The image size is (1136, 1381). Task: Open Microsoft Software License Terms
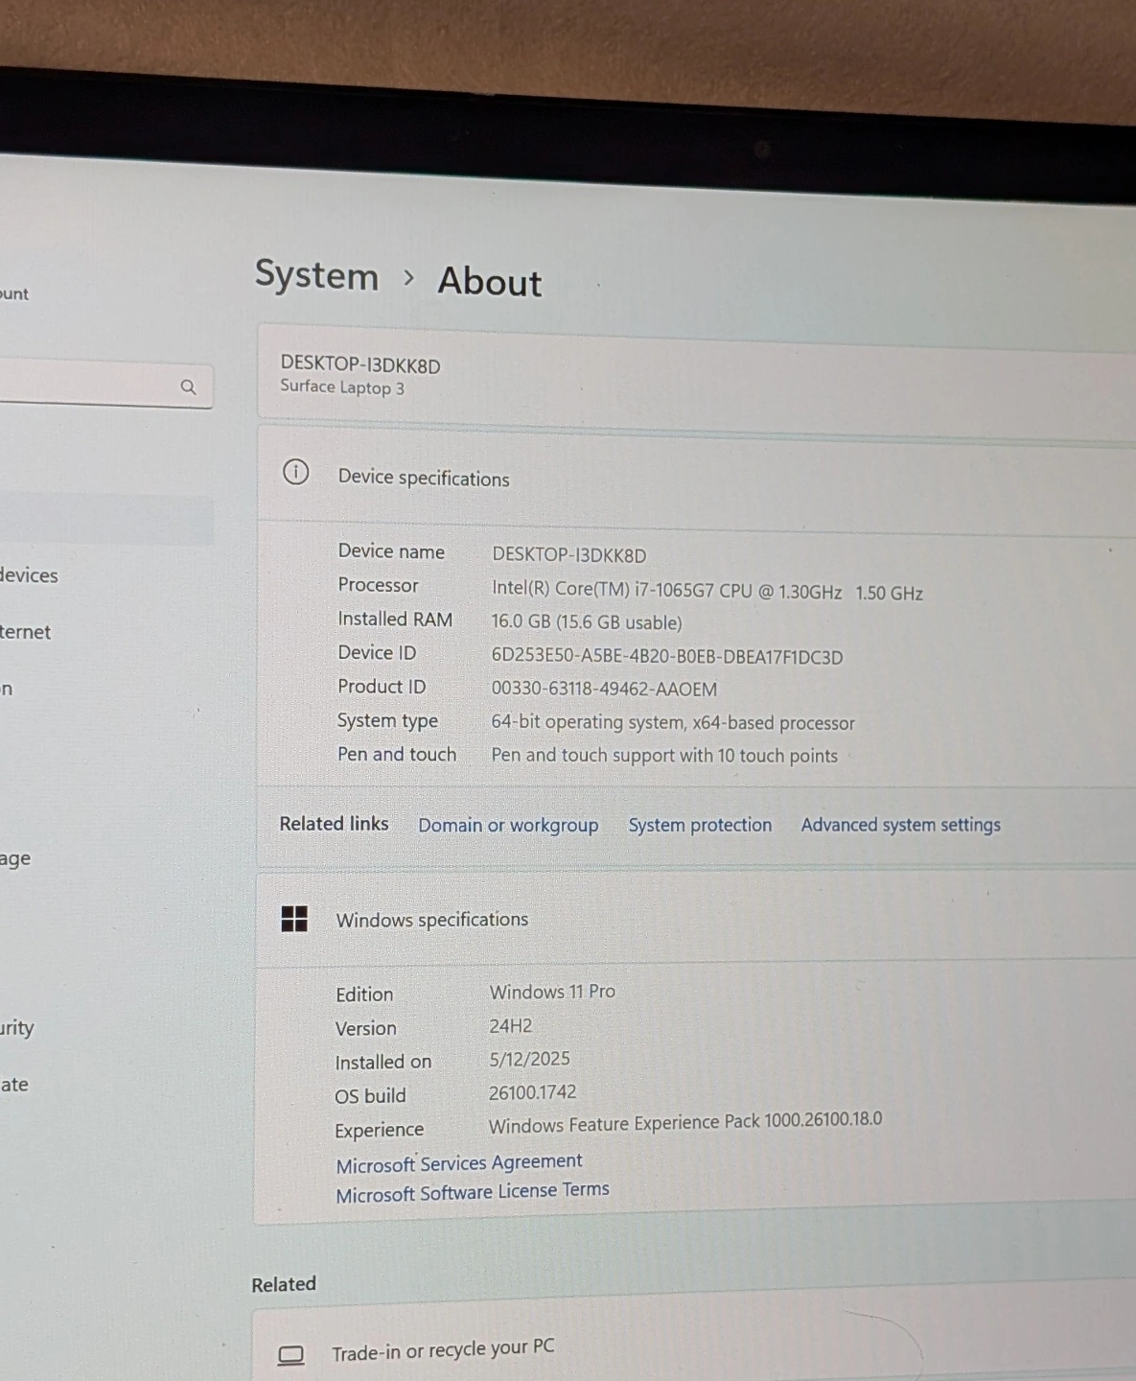473,1192
